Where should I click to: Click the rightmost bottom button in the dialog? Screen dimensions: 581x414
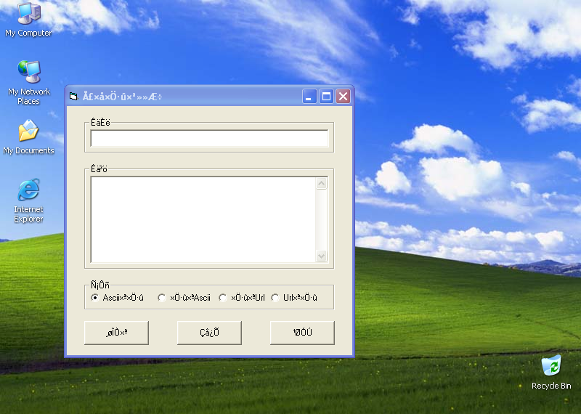302,333
